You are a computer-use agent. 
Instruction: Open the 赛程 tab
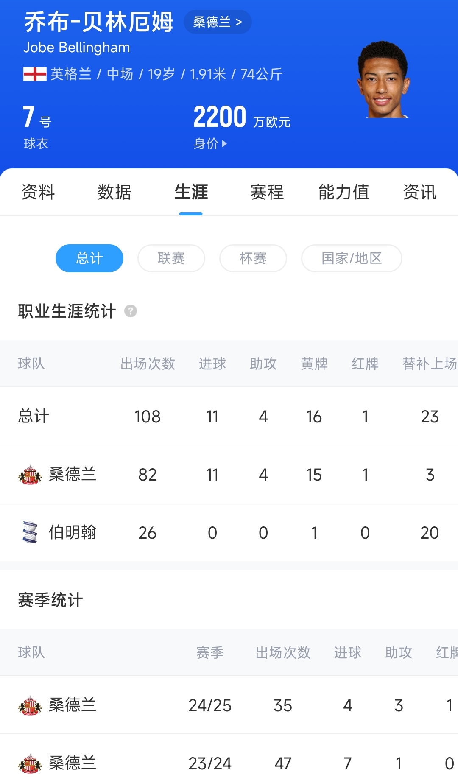click(x=267, y=192)
